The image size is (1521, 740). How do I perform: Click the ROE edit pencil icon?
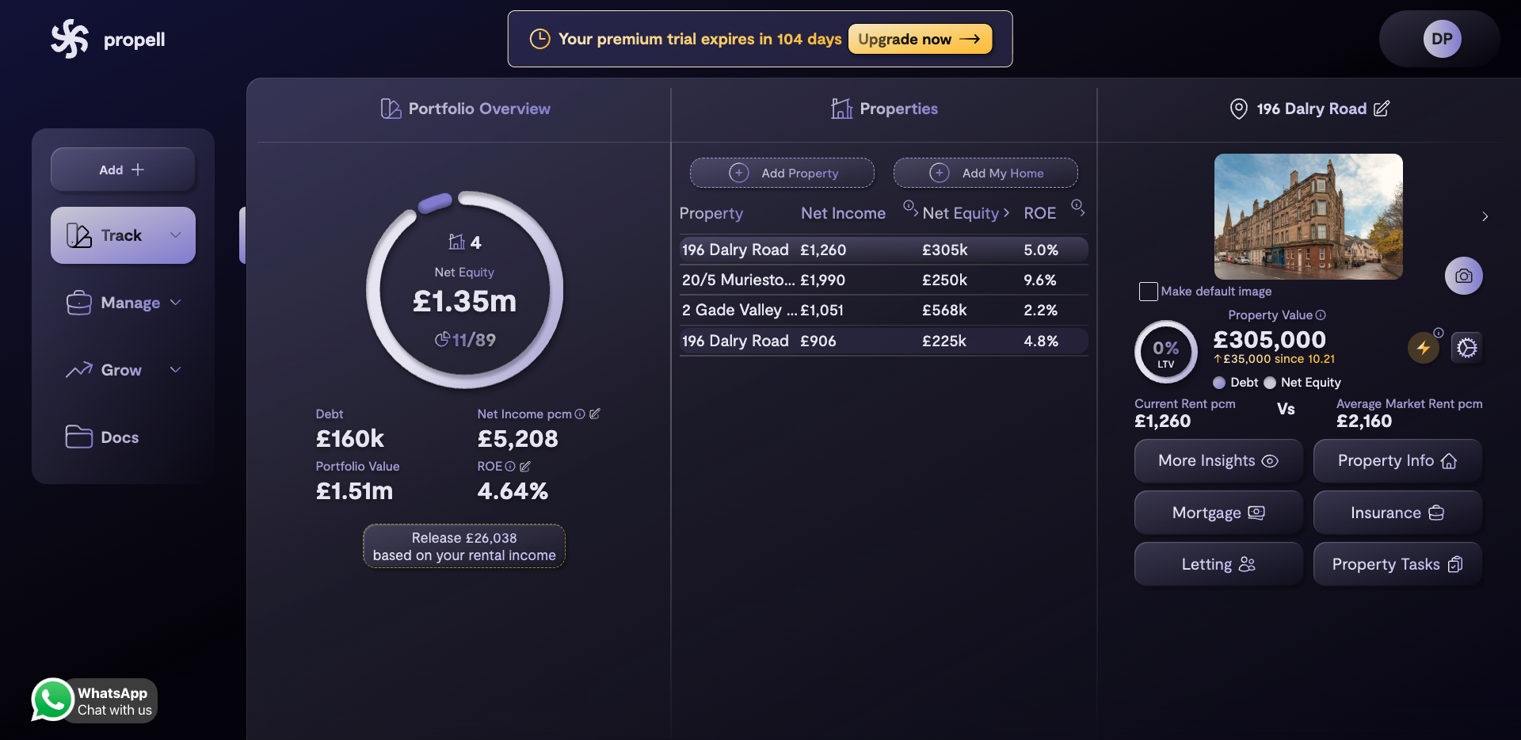[x=524, y=467]
